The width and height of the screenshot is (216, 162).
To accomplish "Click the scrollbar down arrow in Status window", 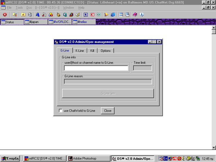I will (x=213, y=147).
